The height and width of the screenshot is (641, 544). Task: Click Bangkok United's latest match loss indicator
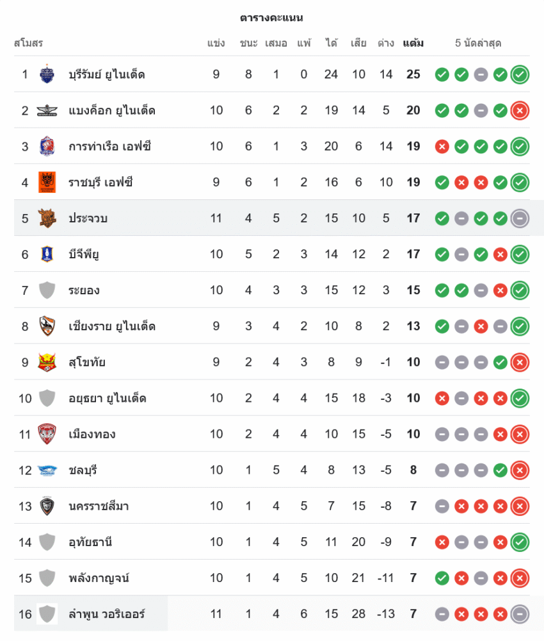pos(520,110)
